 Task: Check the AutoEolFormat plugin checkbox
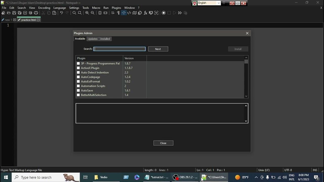78,82
